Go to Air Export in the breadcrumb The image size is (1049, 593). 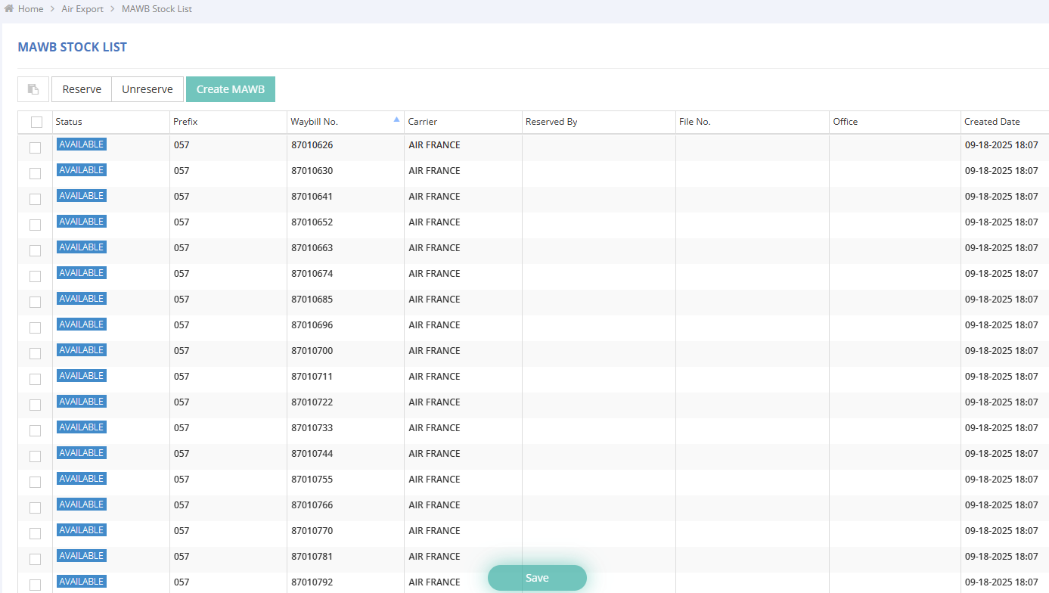(82, 9)
